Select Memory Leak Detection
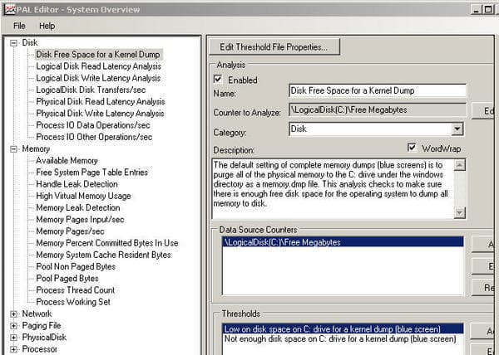This screenshot has height=355, width=499. [78, 208]
